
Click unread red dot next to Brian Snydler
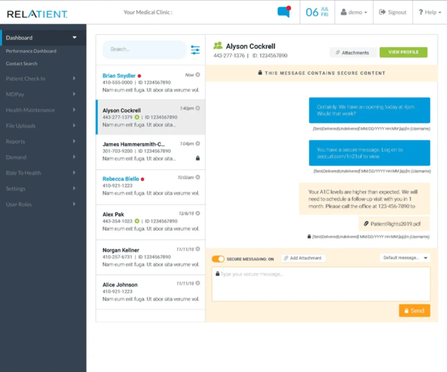point(139,76)
